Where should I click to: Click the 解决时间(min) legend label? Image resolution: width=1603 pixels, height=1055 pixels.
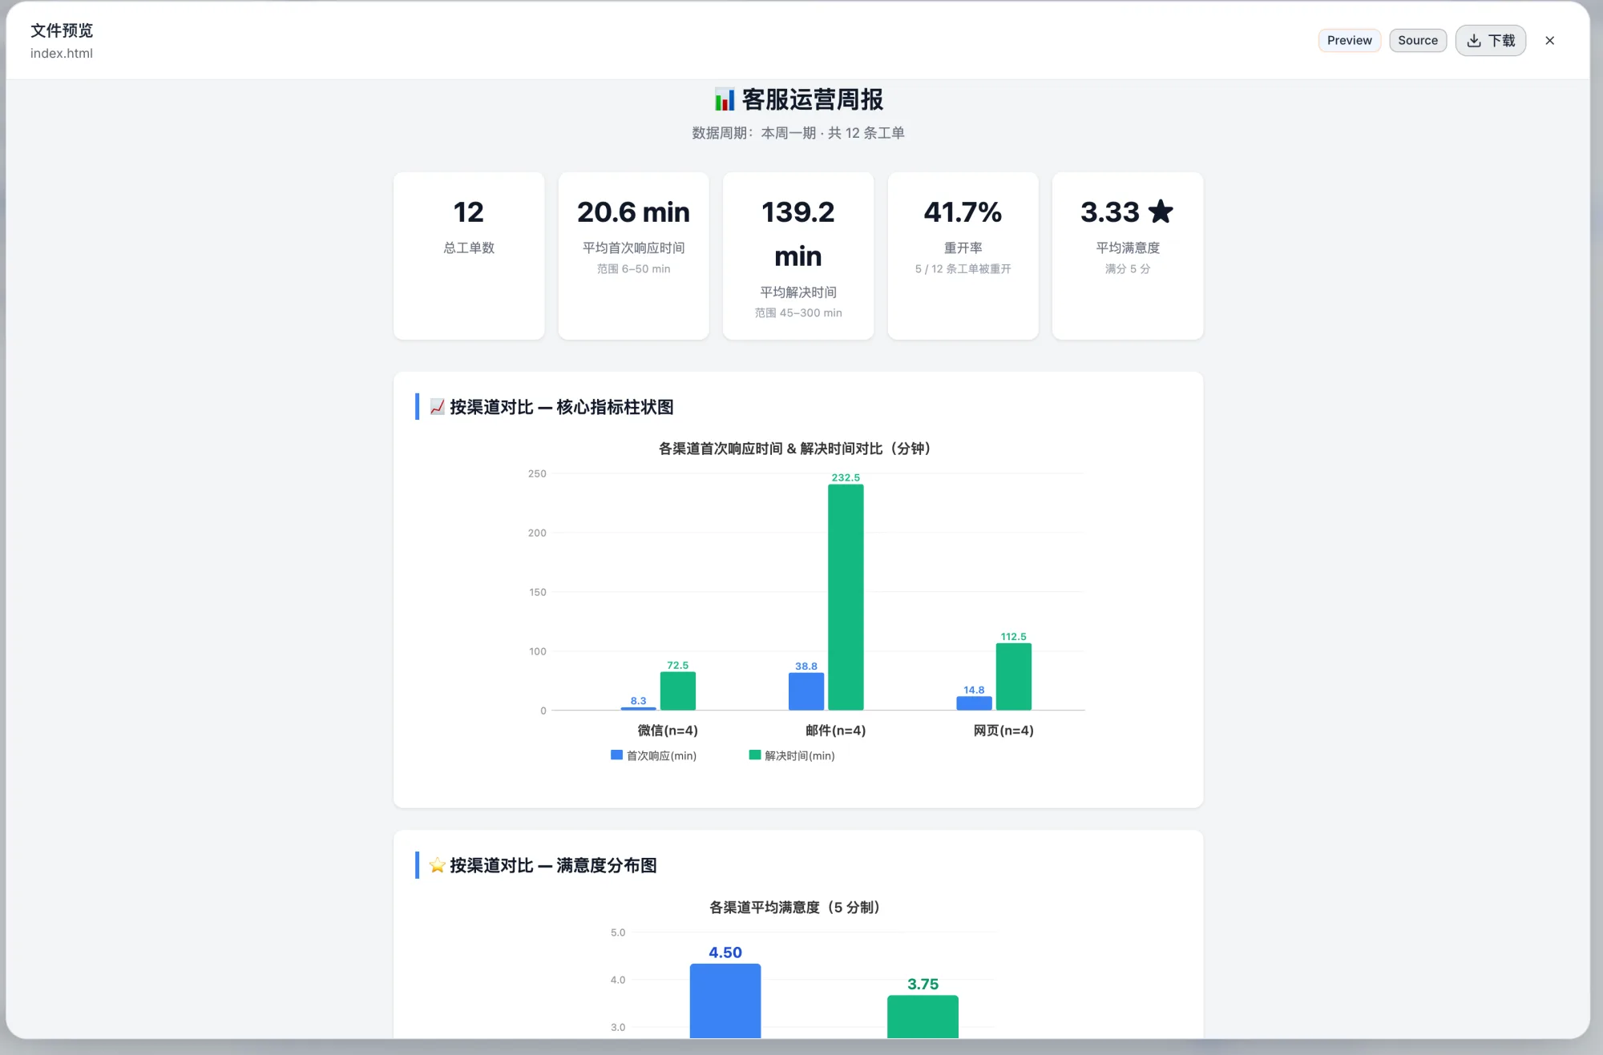coord(799,755)
